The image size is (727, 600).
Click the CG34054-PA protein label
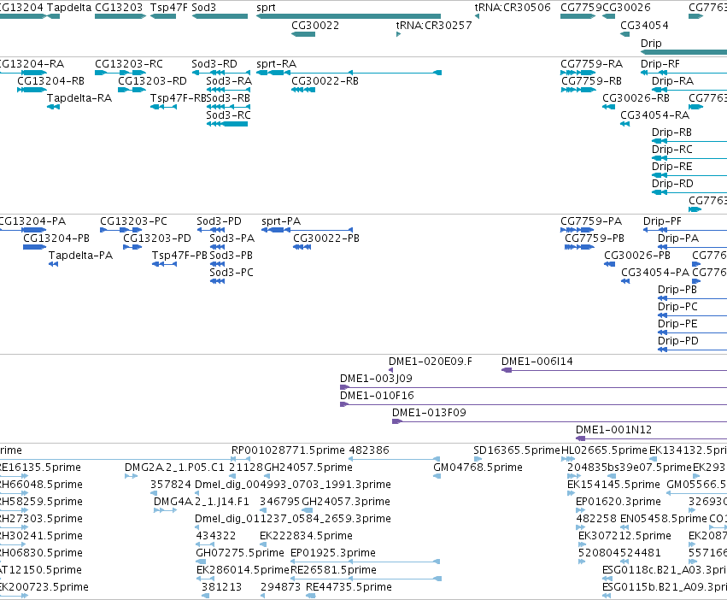click(x=655, y=273)
